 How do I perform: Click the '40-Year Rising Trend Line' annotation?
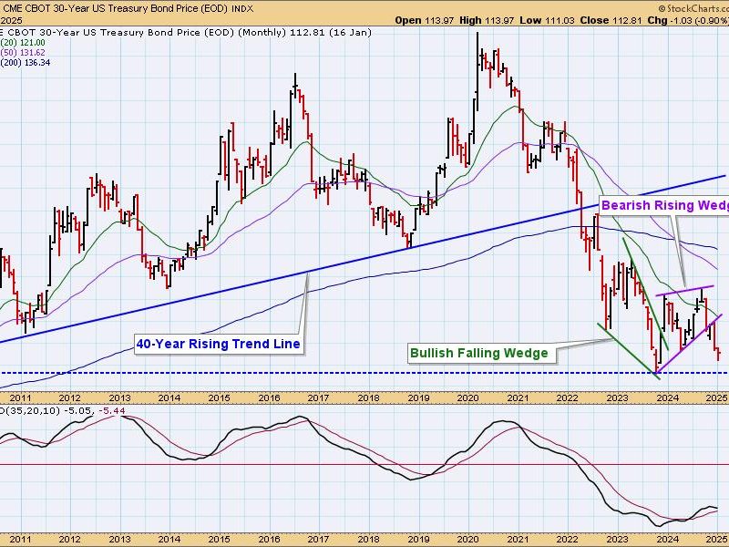[218, 345]
